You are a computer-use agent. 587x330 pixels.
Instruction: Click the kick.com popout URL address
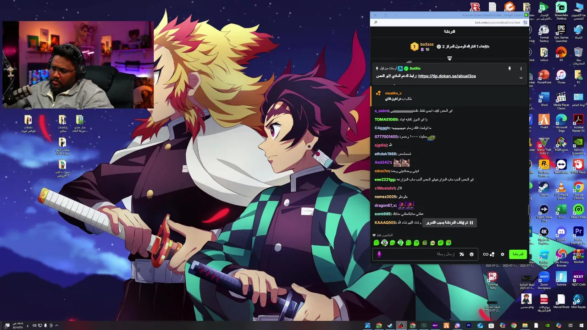[497, 22]
